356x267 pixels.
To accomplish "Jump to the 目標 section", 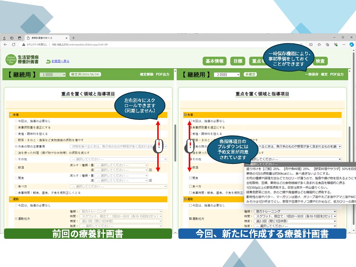I will coord(238,61).
